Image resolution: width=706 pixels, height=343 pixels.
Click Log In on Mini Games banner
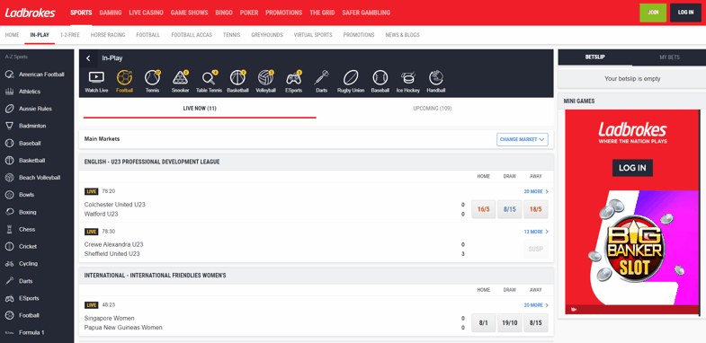[632, 168]
